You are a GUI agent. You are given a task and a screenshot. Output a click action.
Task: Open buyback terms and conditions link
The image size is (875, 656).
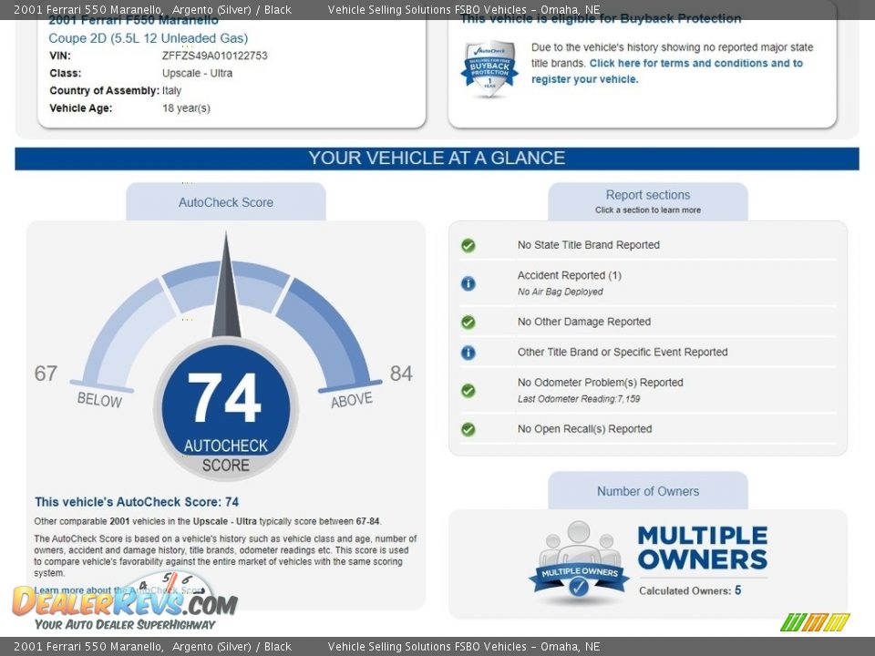[x=667, y=71]
